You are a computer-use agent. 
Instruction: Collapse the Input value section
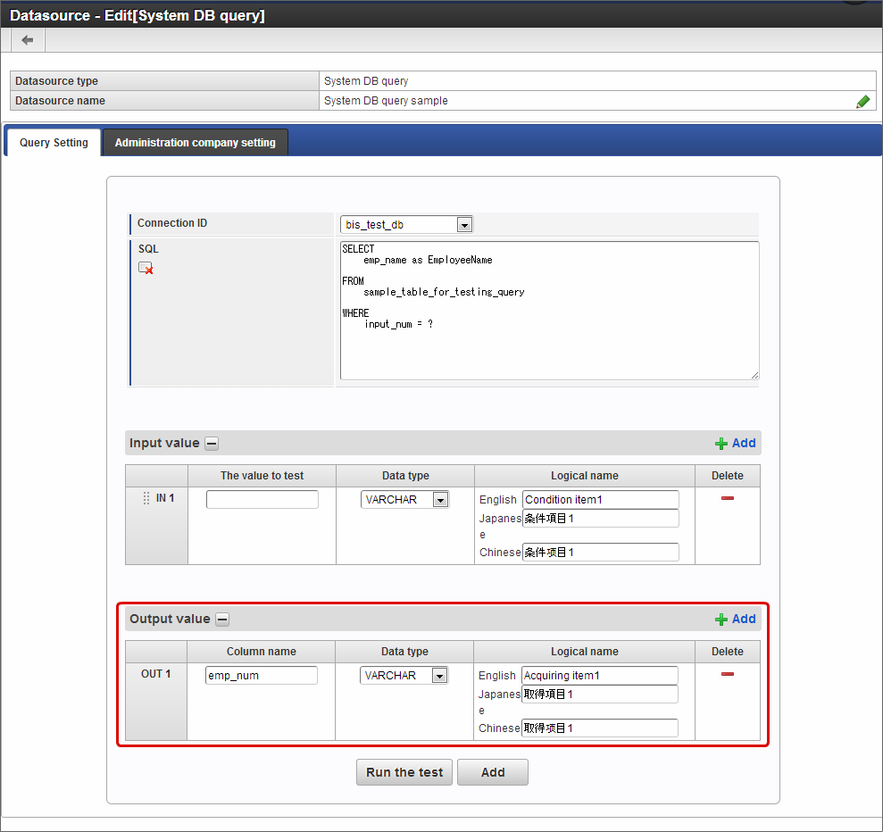(x=212, y=444)
